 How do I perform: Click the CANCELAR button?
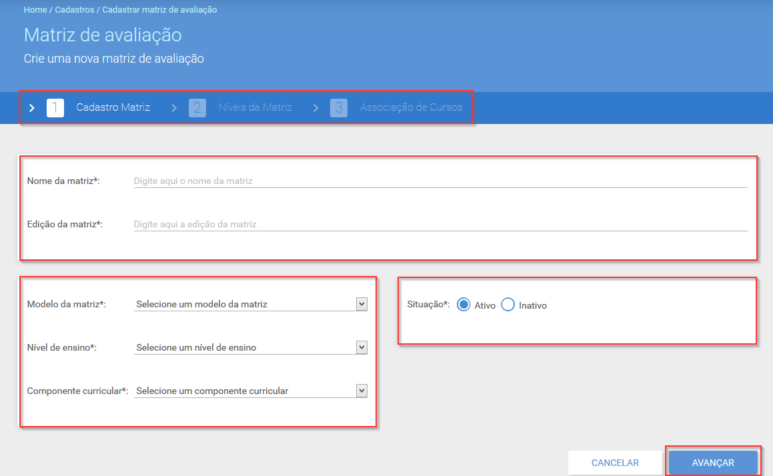(x=615, y=463)
